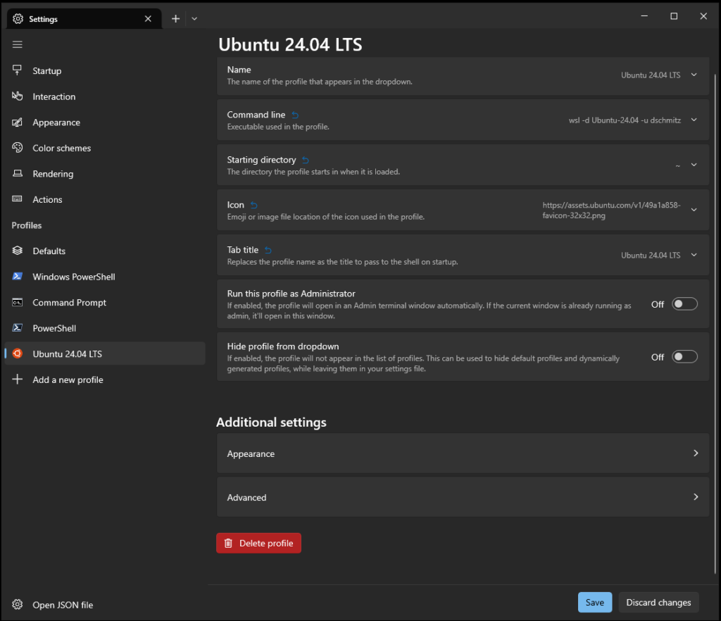The width and height of the screenshot is (721, 621).
Task: Click Open JSON file link
Action: [x=105, y=604]
